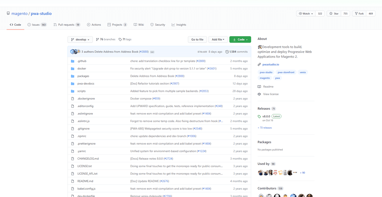382x197 pixels.
Task: Open pull request #2907 link
Action: pyautogui.click(x=174, y=84)
